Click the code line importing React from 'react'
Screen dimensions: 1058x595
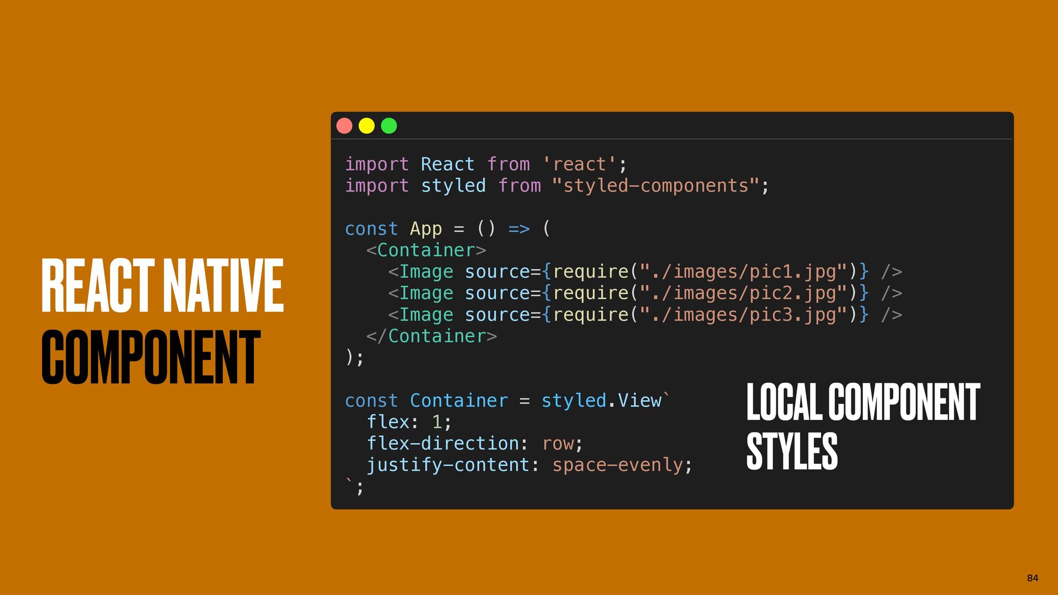click(x=486, y=164)
